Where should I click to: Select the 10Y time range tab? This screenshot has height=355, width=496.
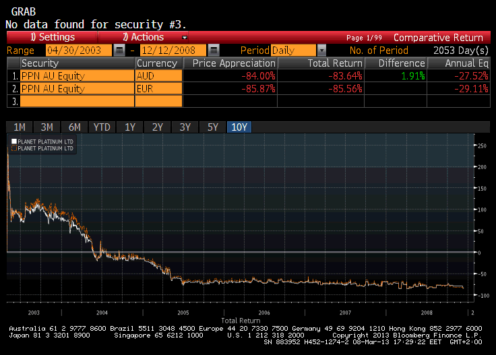(239, 127)
